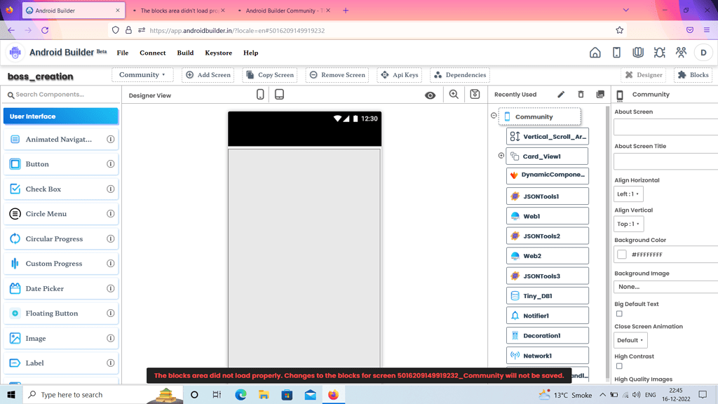
Task: Toggle the Background Color checkbox
Action: [x=621, y=255]
